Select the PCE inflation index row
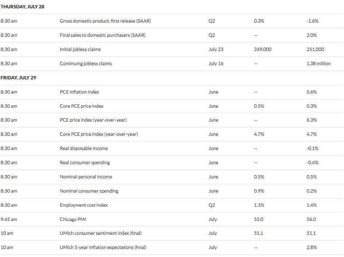 (x=171, y=92)
